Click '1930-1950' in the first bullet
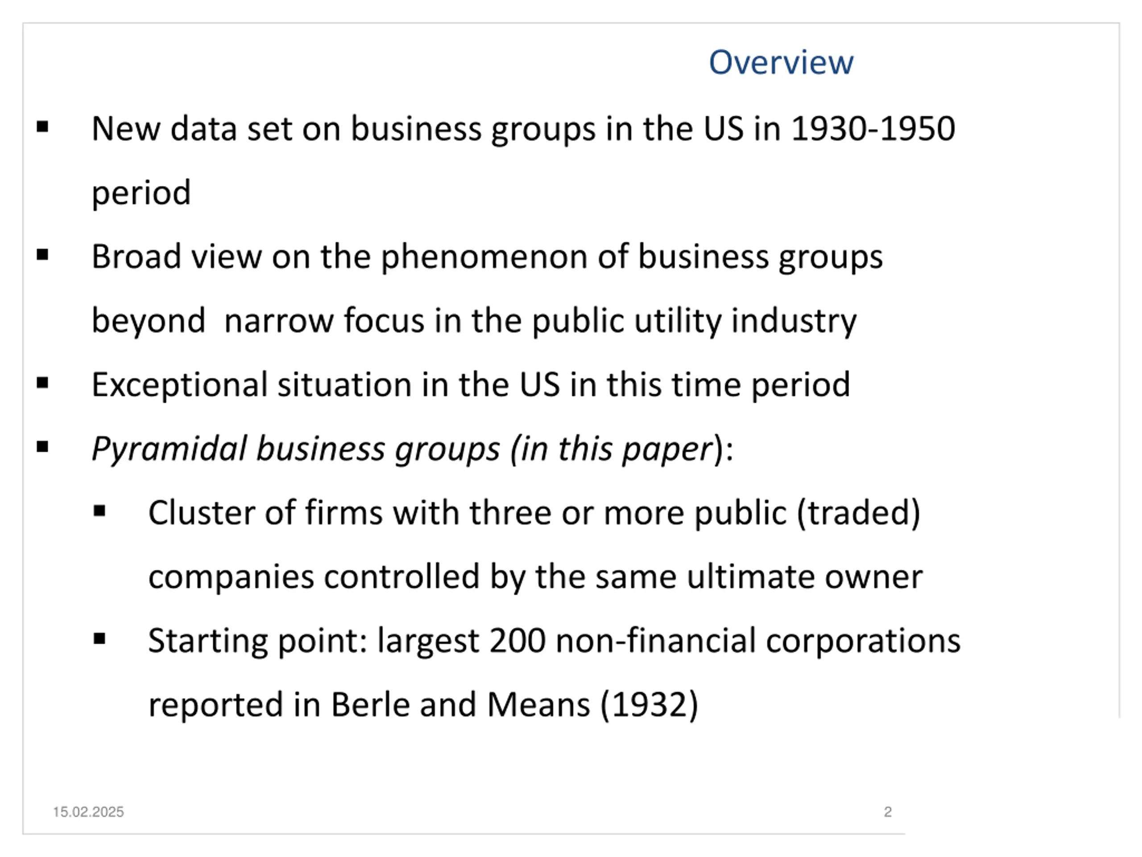Screen dimensions: 1142x857 tap(873, 128)
